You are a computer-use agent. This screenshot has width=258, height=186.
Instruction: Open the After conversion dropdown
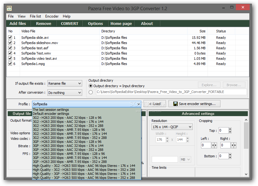coord(65,92)
